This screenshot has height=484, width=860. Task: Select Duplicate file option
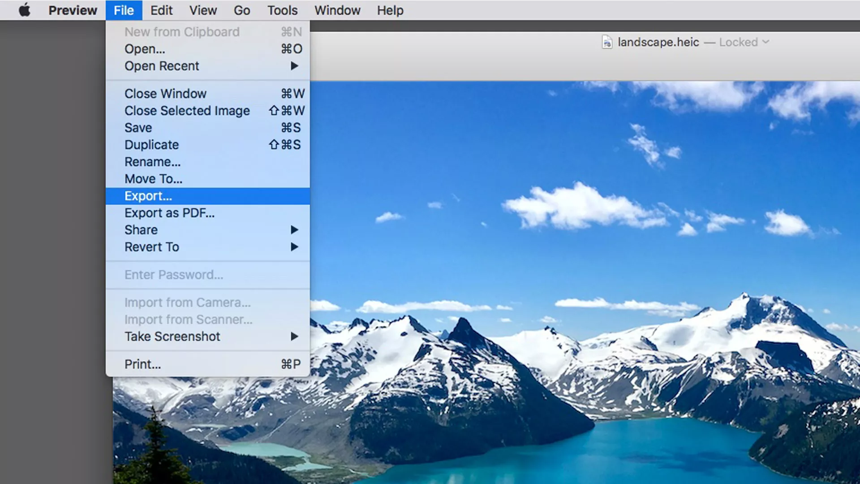[151, 144]
